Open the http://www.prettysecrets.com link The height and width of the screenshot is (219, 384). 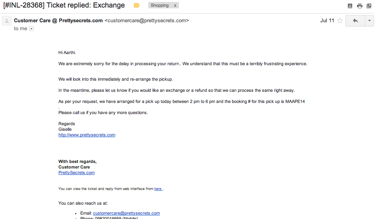tap(87, 135)
